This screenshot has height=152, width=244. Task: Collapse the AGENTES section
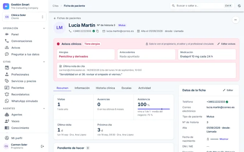pos(44,108)
